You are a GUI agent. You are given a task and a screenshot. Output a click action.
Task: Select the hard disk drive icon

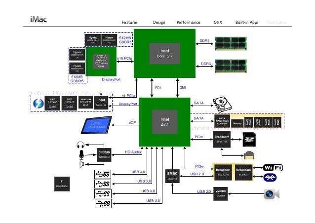pos(222,105)
